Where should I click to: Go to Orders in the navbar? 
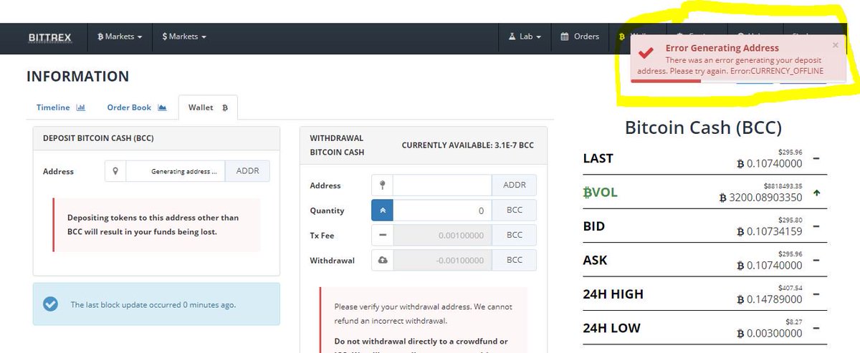(580, 37)
